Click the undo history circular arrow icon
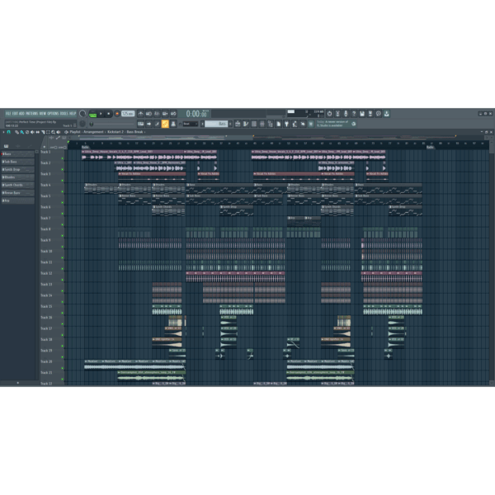 (329, 114)
